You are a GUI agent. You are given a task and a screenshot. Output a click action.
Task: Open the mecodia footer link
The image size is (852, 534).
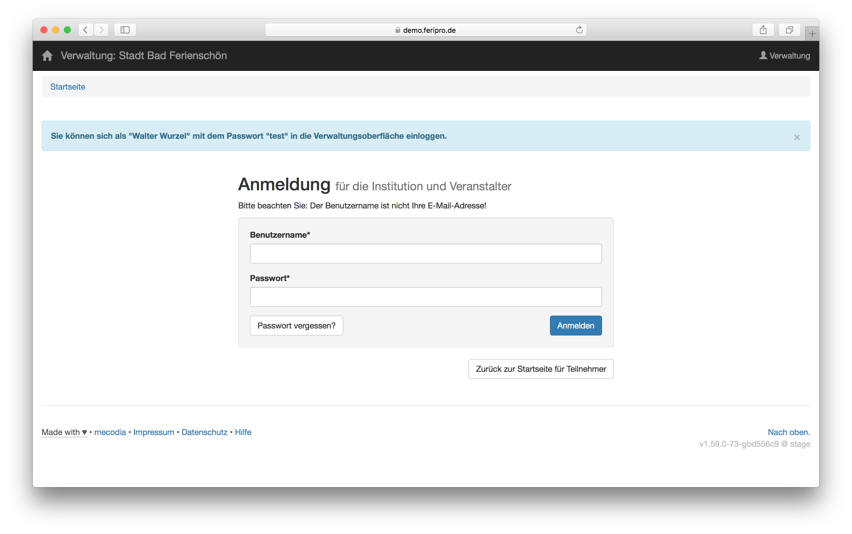[110, 432]
